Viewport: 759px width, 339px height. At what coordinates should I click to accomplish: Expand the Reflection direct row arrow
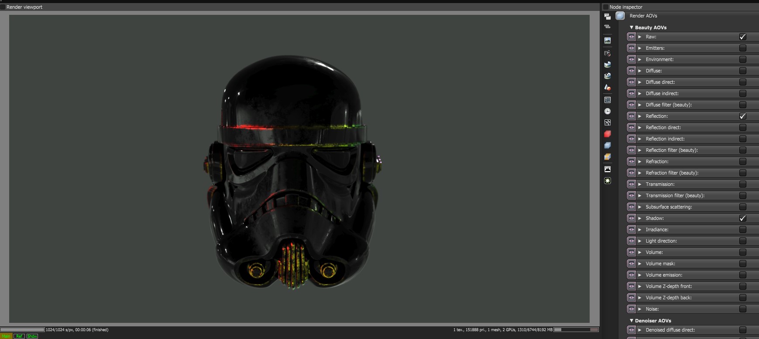point(640,127)
